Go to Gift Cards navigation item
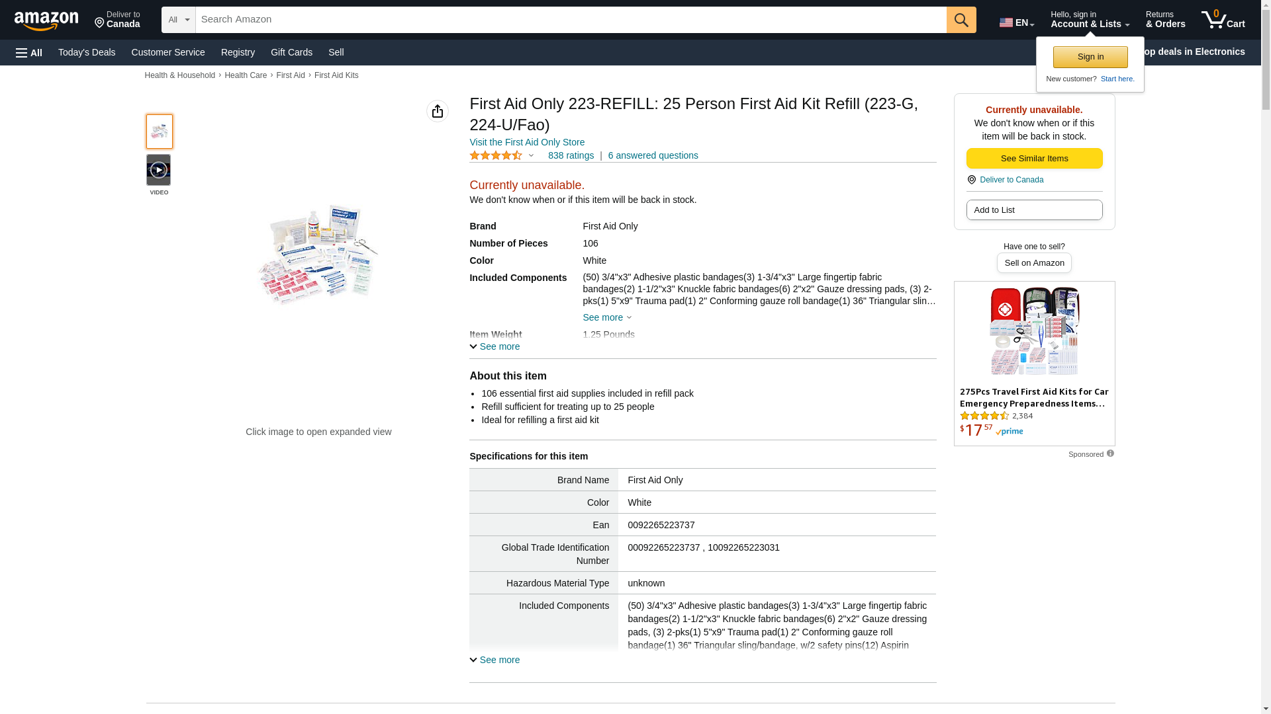 click(291, 52)
